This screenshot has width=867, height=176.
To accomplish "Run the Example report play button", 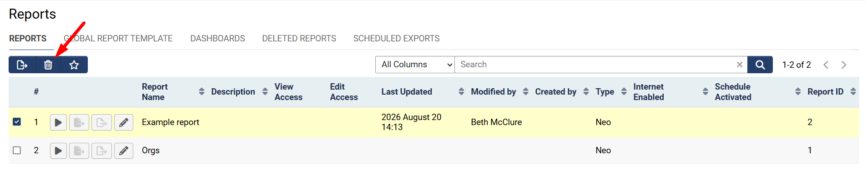I will click(58, 122).
